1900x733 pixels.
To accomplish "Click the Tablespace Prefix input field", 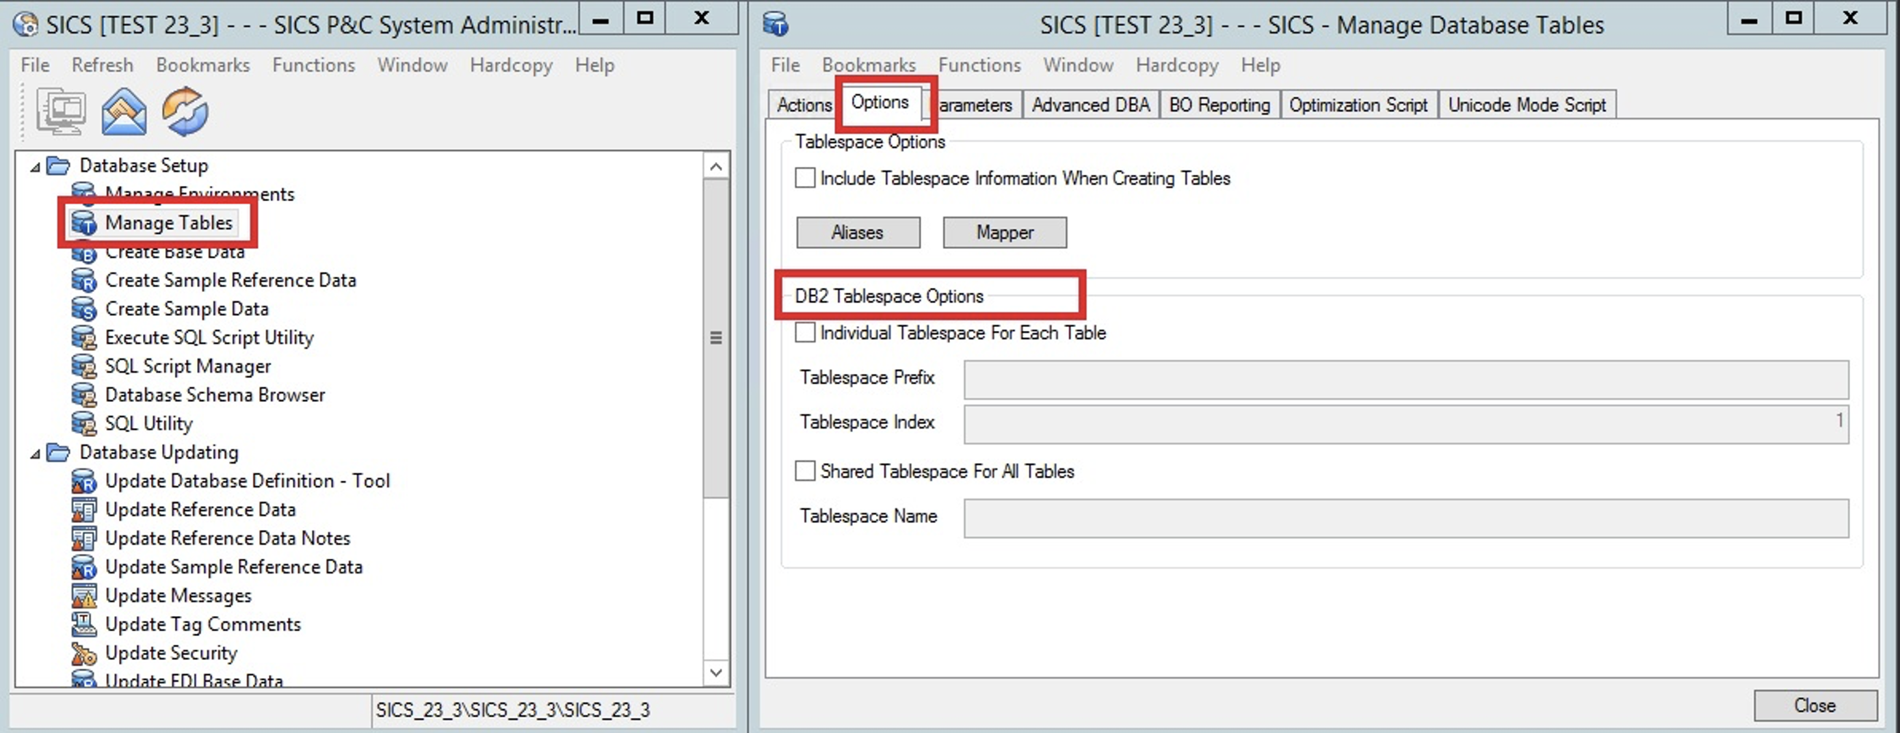I will click(x=1405, y=379).
